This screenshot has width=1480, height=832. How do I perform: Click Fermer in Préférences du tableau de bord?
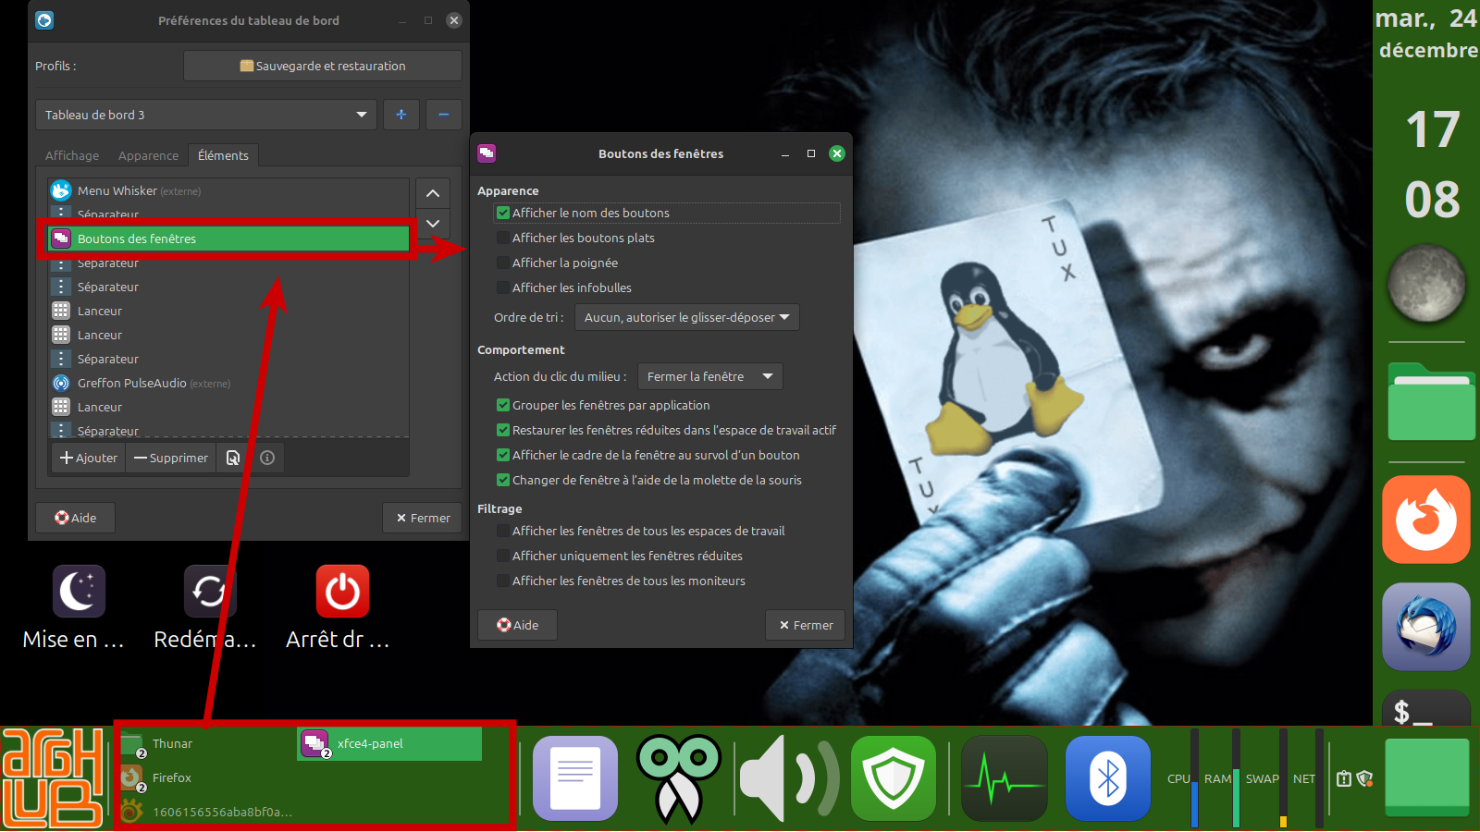pyautogui.click(x=423, y=518)
